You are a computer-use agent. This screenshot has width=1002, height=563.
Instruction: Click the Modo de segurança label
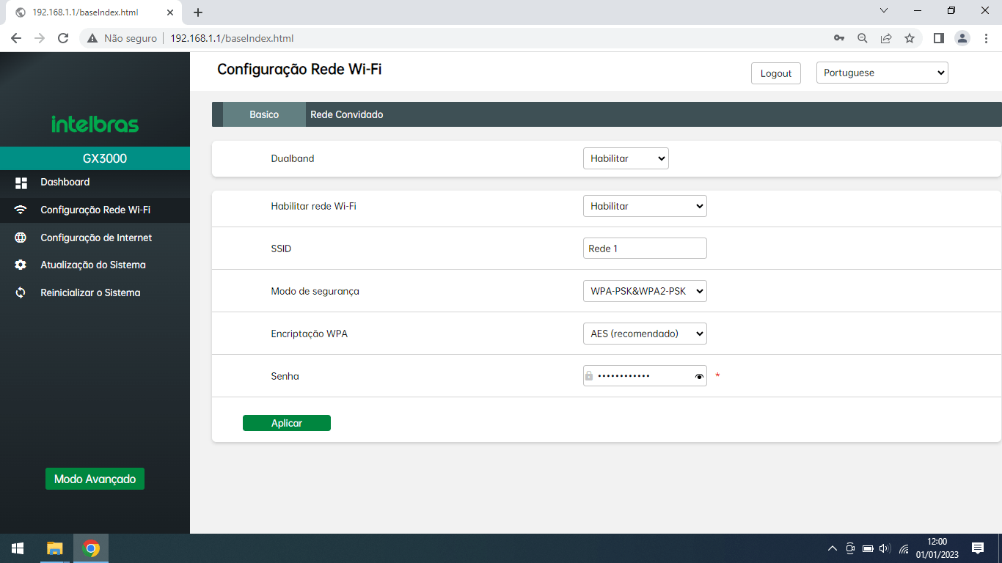coord(315,291)
